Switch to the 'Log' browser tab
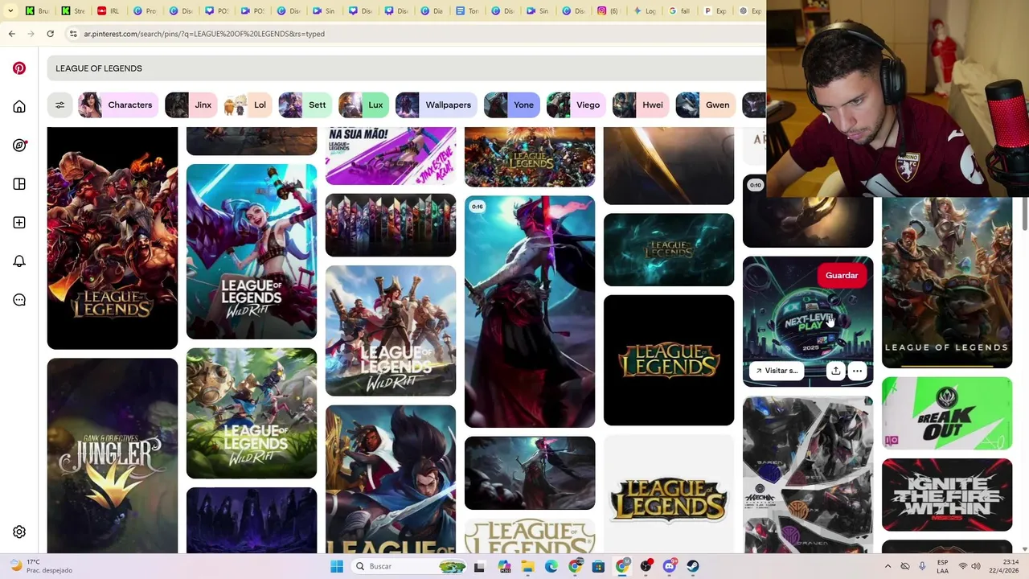1029x579 pixels. click(x=643, y=11)
